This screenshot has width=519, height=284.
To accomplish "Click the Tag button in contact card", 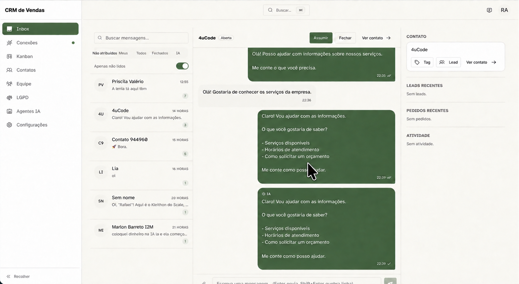I will pos(422,62).
